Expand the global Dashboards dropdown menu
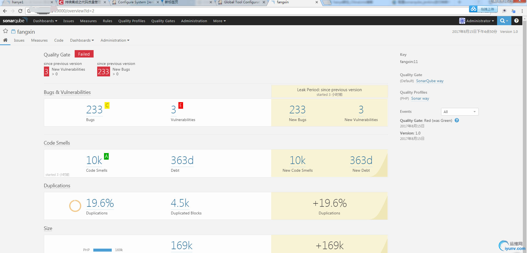This screenshot has width=527, height=253. tap(45, 21)
